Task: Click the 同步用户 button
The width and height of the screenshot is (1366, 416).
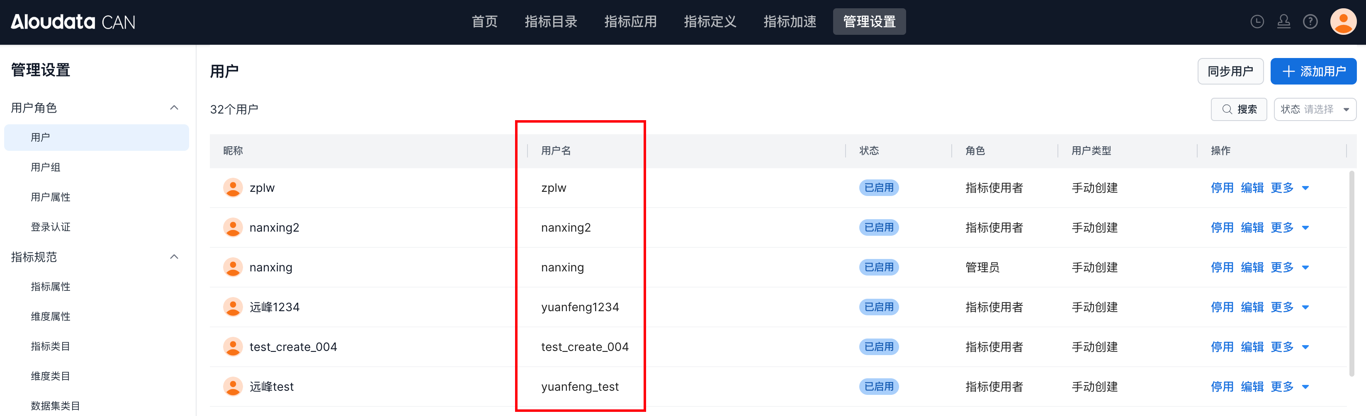Action: click(1230, 72)
